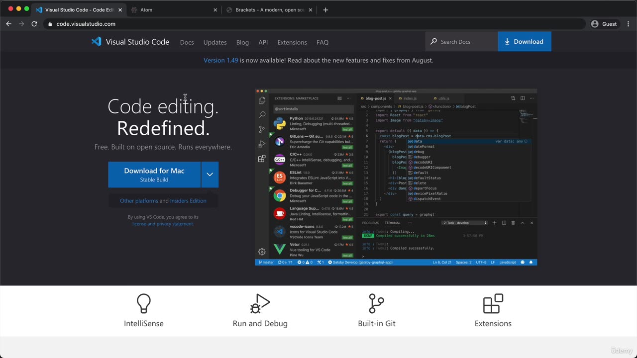Click the blue Download button in header

pos(525,42)
